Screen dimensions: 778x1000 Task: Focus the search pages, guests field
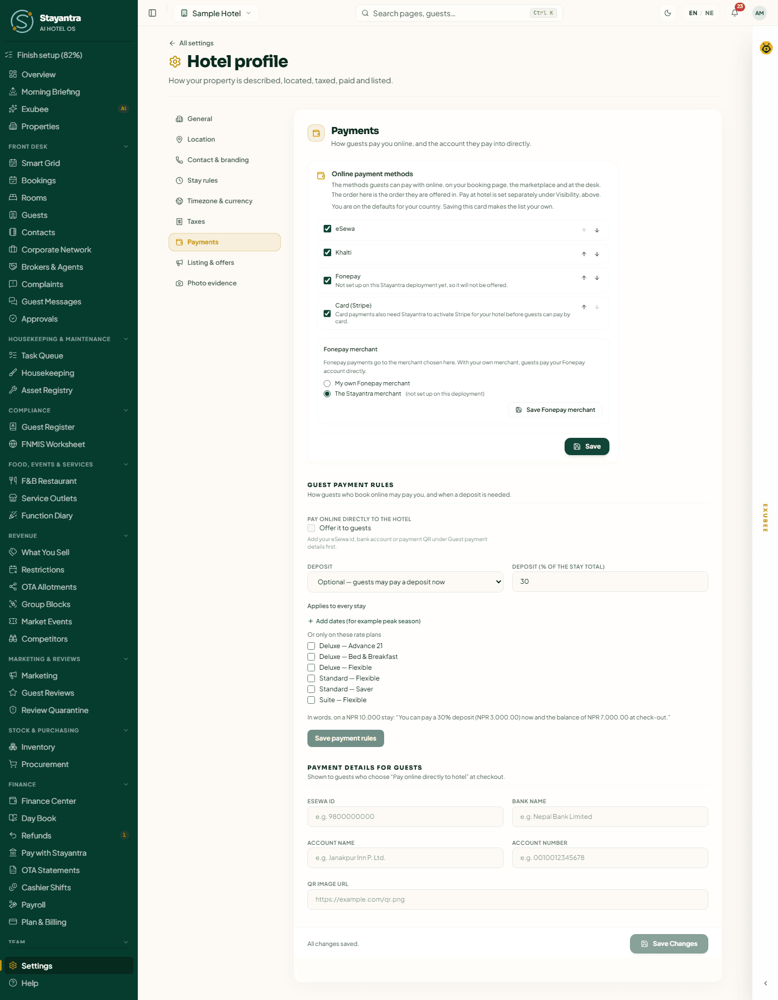click(459, 13)
